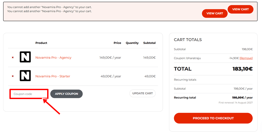Click the Novamira Pro - Agency product thumbnail
This screenshot has width=262, height=134.
[25, 57]
